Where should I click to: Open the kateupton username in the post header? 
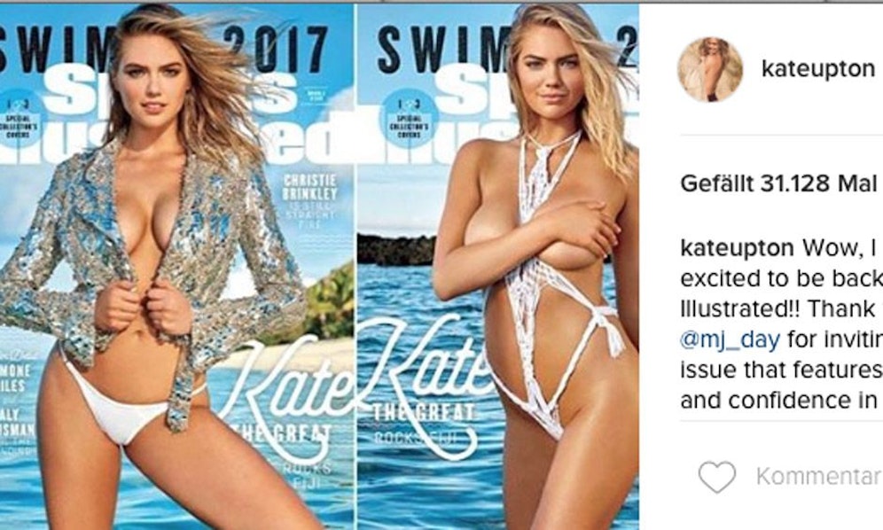[x=817, y=69]
